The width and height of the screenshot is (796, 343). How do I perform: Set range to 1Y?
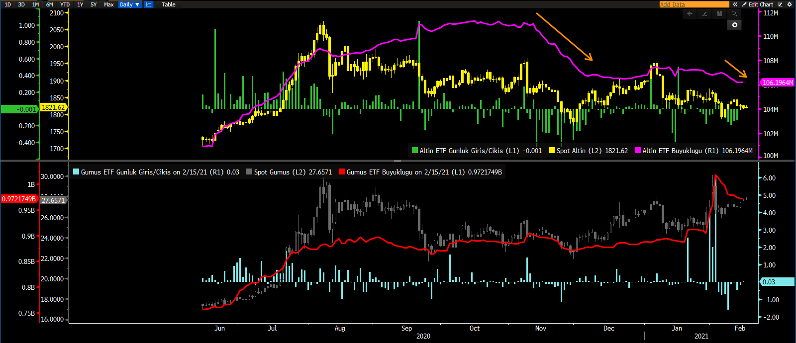pyautogui.click(x=80, y=4)
